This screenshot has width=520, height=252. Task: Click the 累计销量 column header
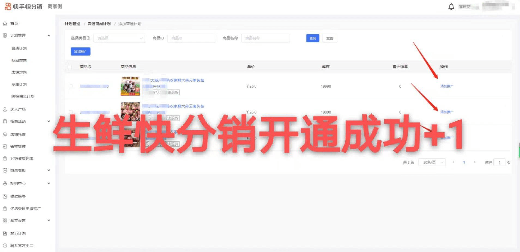click(x=400, y=67)
